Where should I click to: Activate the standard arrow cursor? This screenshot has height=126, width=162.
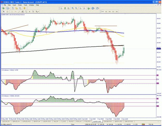click(4, 12)
